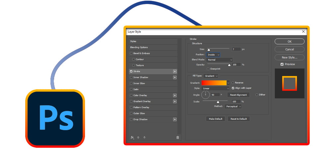This screenshot has width=332, height=166.
Task: Enable the Satin checkbox
Action: tap(131, 89)
